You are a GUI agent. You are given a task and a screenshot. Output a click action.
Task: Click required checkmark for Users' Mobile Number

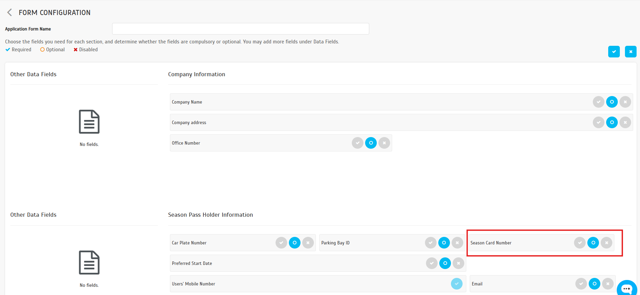pyautogui.click(x=456, y=284)
